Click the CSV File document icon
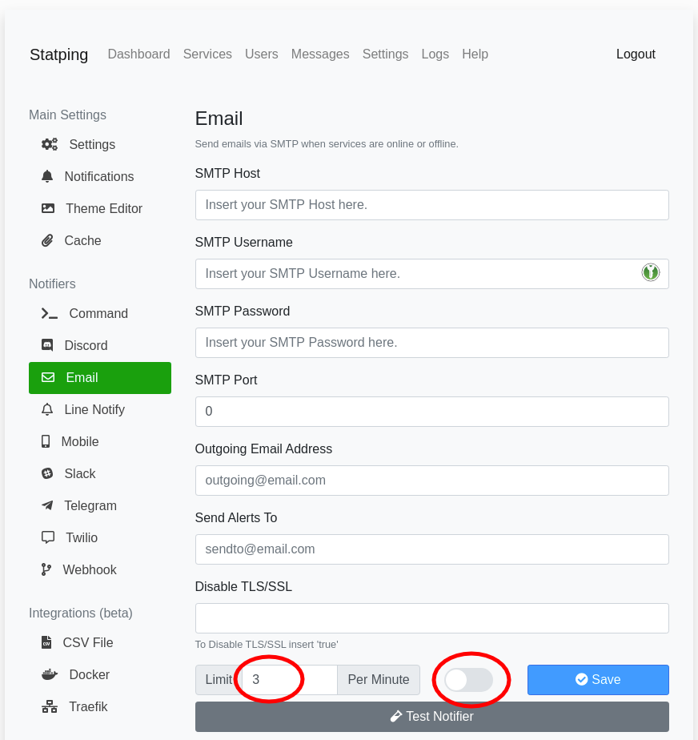Image resolution: width=698 pixels, height=740 pixels. click(x=46, y=643)
